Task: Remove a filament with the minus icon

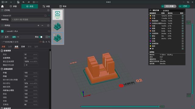Action: point(42,25)
